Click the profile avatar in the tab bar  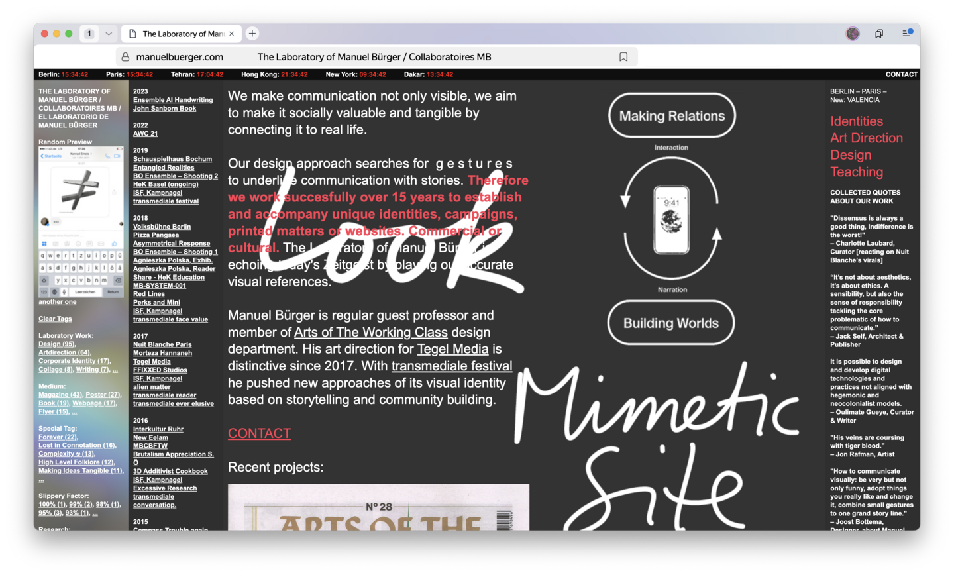point(853,34)
